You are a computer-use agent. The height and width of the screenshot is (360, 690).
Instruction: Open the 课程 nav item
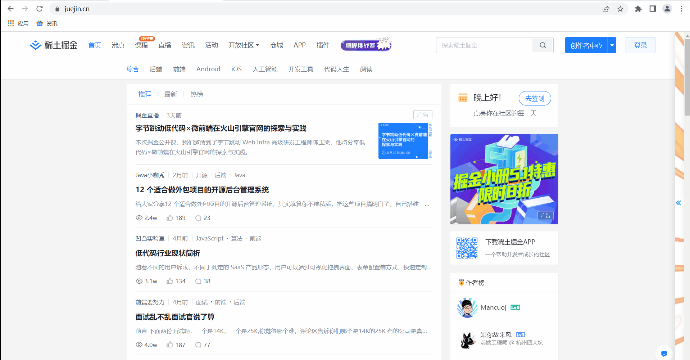pos(141,45)
